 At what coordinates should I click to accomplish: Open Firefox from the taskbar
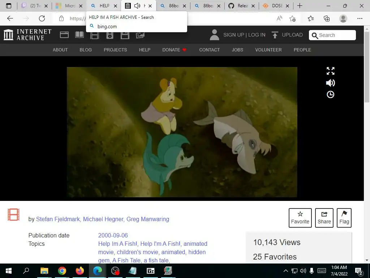(80, 271)
